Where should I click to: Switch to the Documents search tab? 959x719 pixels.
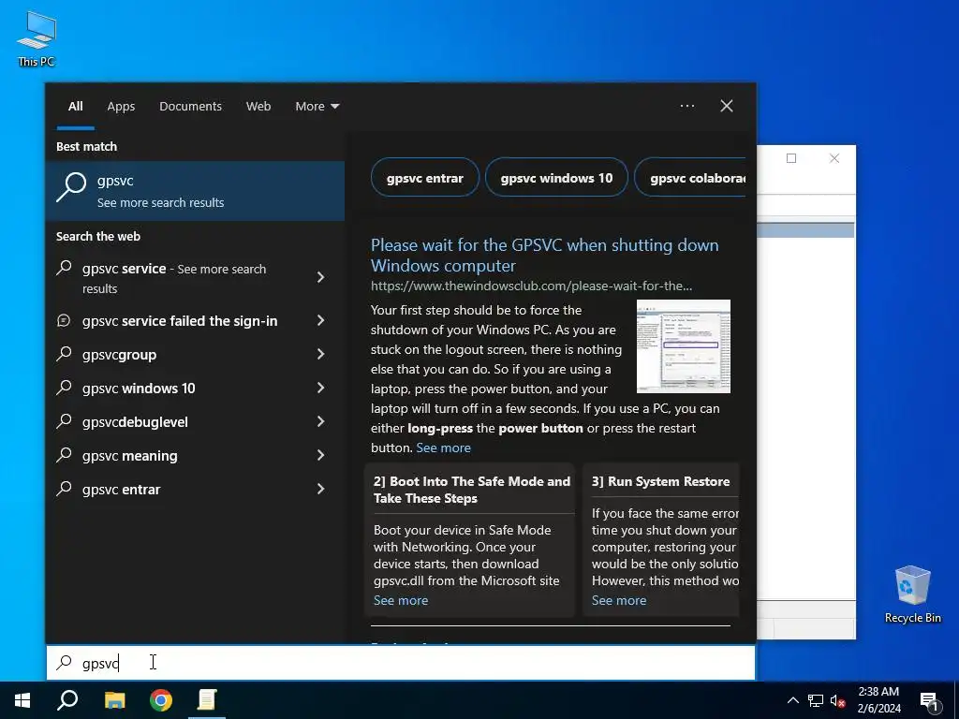pyautogui.click(x=190, y=107)
